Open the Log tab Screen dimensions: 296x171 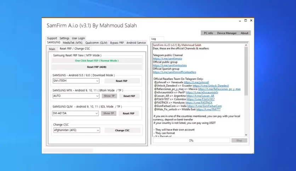point(154,39)
